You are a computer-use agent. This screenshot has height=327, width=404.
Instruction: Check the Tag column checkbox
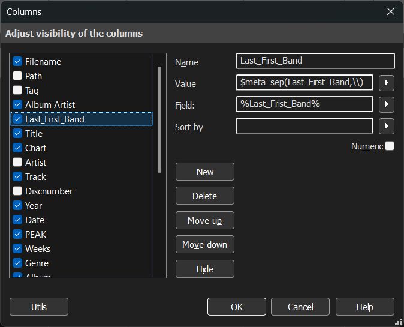(17, 90)
